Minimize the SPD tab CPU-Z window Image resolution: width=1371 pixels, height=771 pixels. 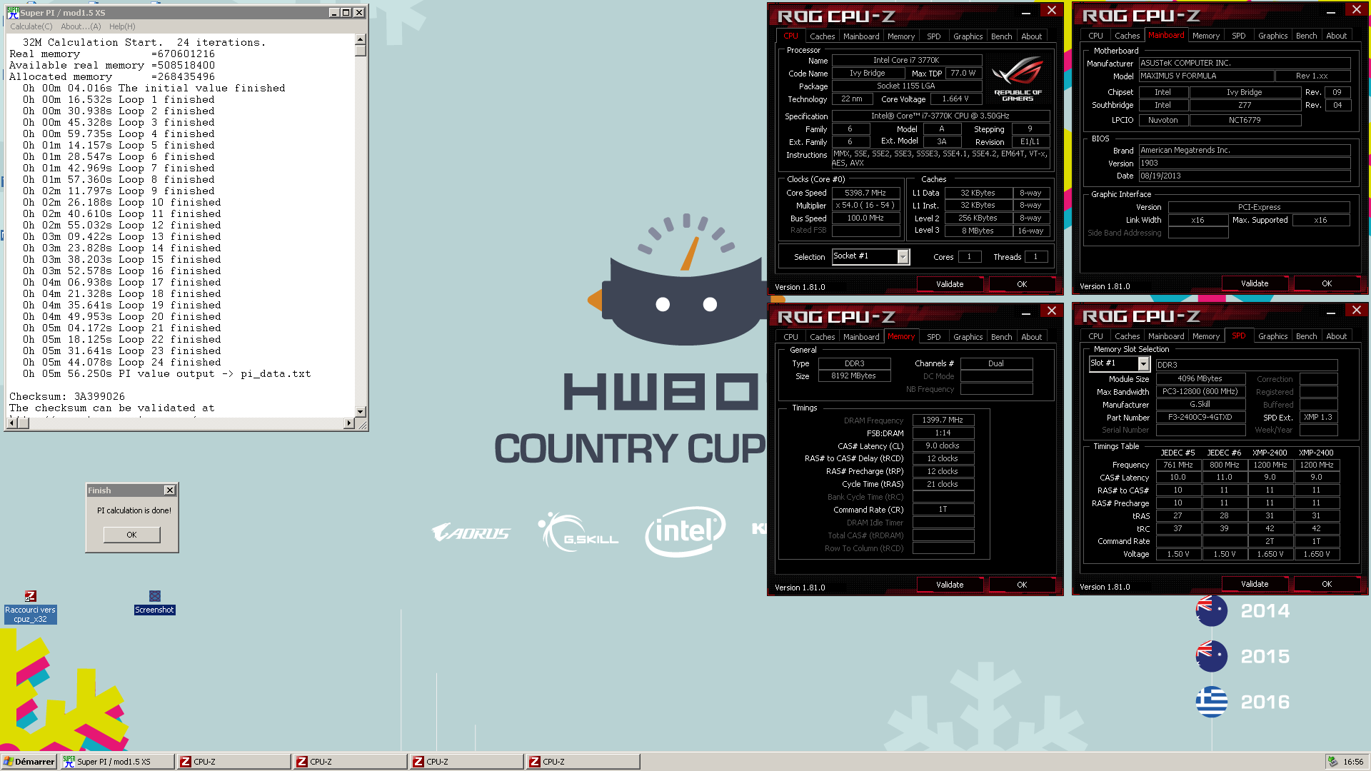(1331, 312)
